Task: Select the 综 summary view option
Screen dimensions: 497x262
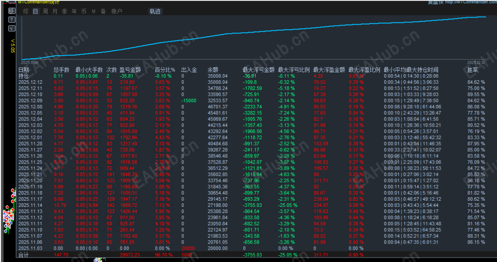Action: click(26, 11)
